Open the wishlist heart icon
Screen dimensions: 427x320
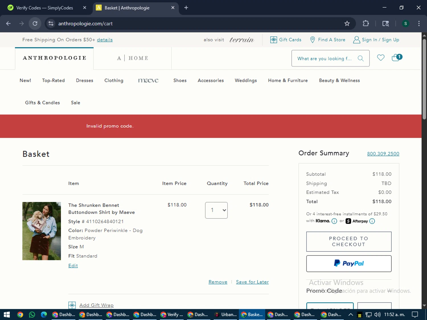pyautogui.click(x=381, y=58)
